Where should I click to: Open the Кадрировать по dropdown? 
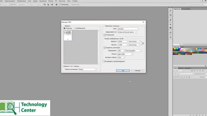tap(127, 32)
